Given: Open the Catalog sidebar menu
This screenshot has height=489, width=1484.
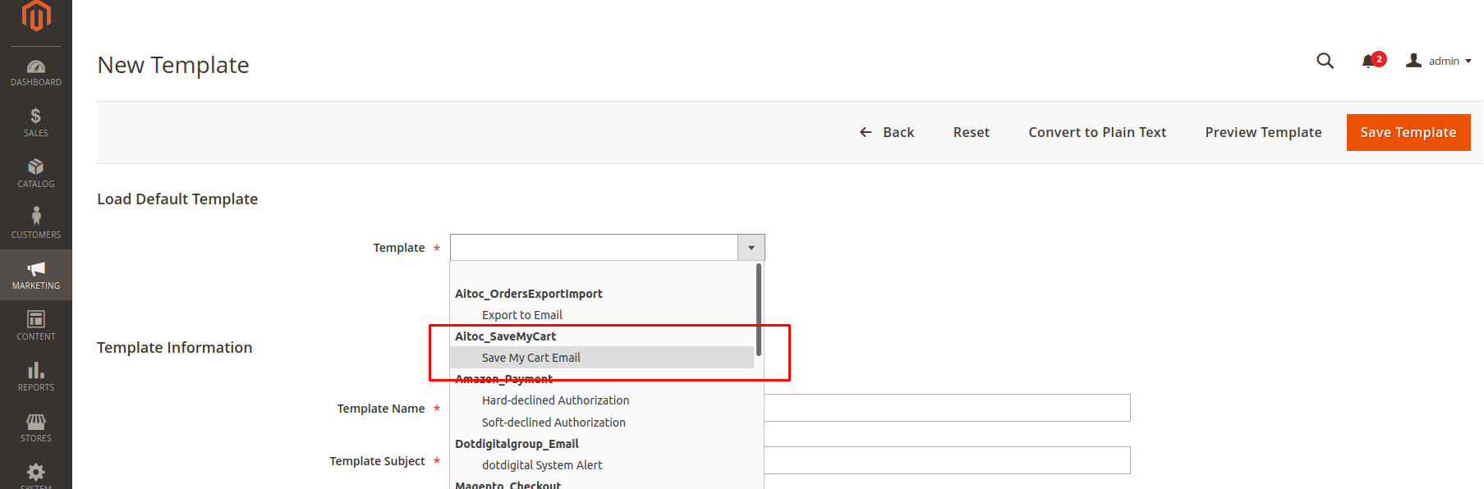Looking at the screenshot, I should tap(36, 174).
